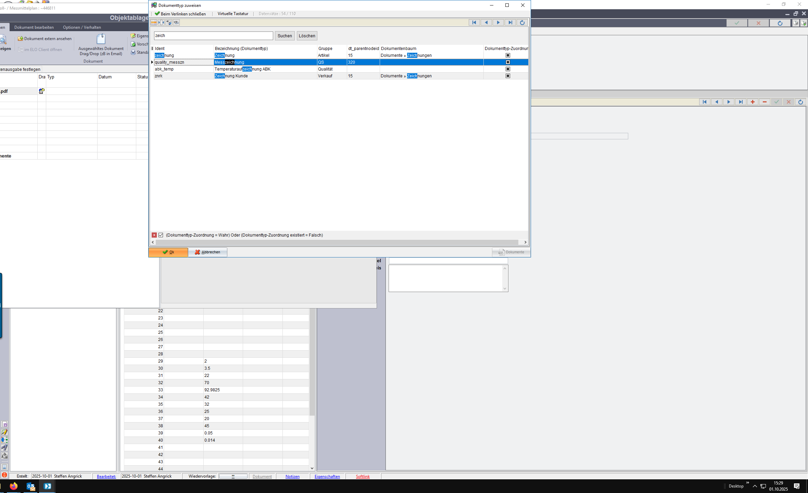Image resolution: width=808 pixels, height=493 pixels.
Task: Remove the active filter with red X
Action: coord(154,235)
